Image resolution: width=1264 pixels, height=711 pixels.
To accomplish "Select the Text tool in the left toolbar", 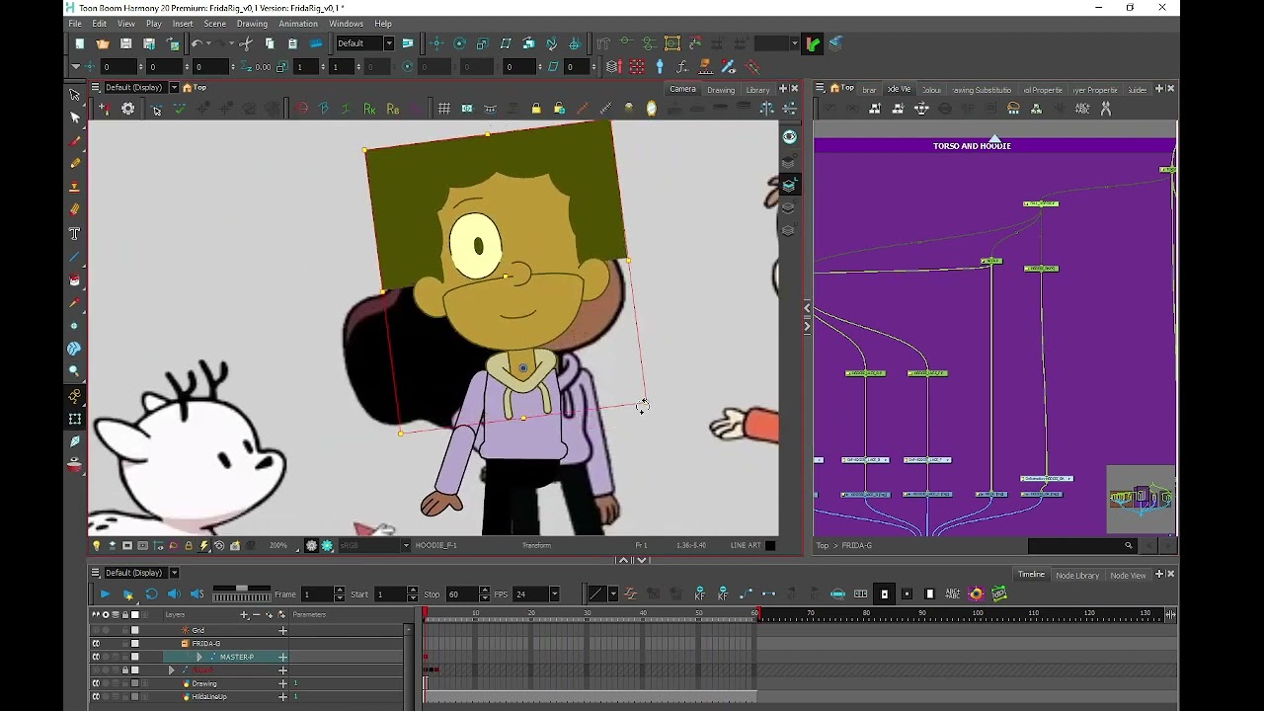I will (x=74, y=233).
